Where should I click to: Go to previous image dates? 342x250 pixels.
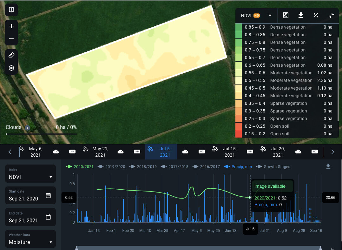(x=10, y=152)
